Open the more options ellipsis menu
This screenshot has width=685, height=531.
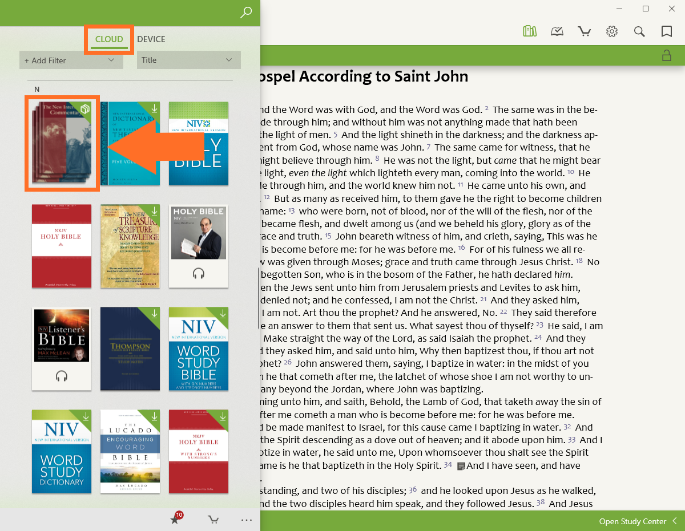point(247,520)
